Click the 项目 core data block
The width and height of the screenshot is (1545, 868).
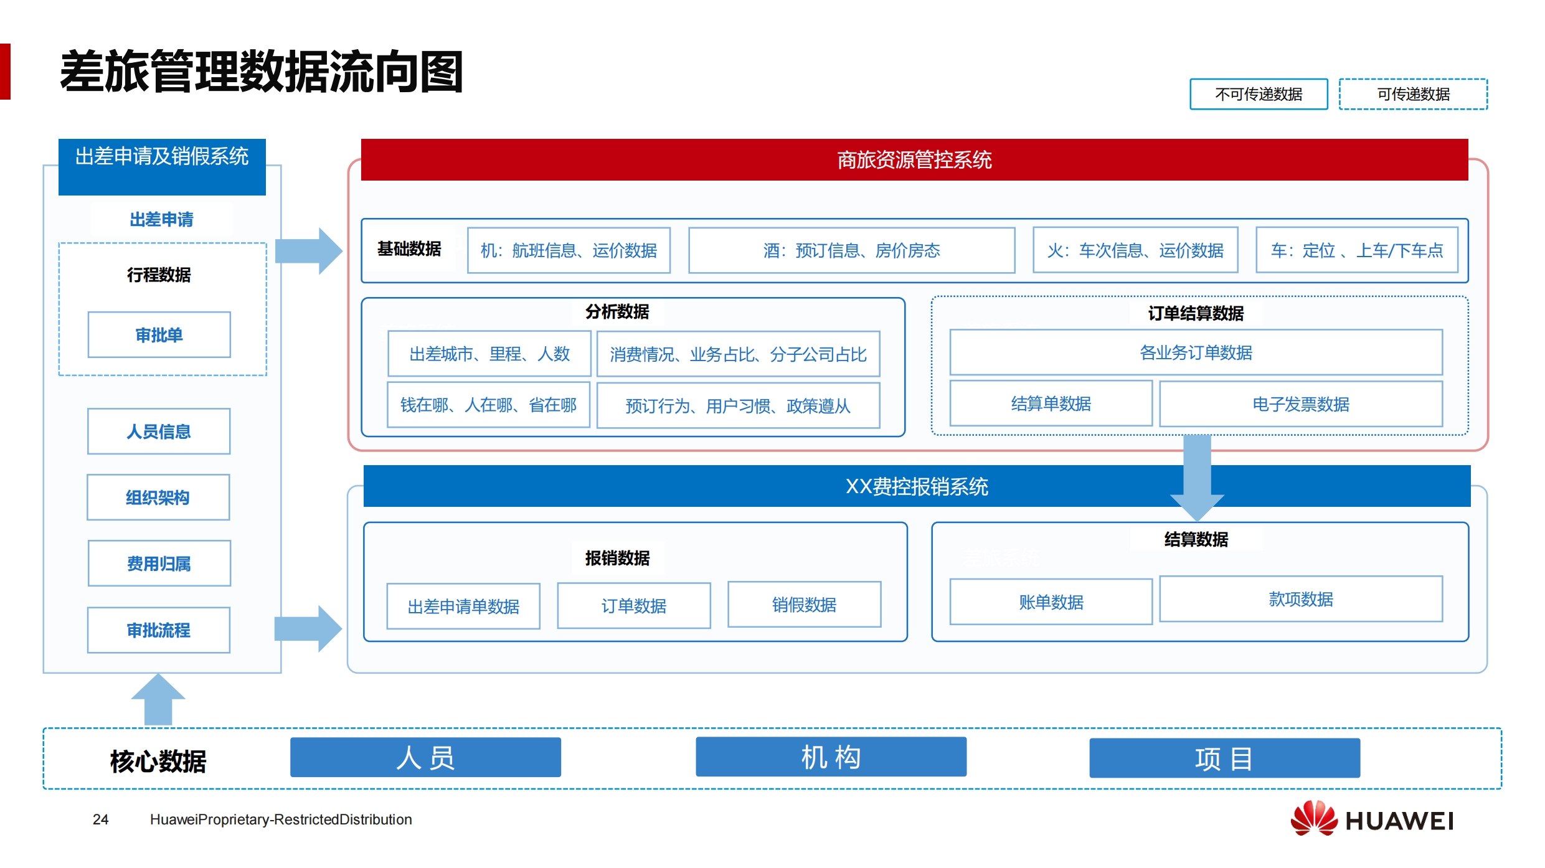pyautogui.click(x=1224, y=758)
